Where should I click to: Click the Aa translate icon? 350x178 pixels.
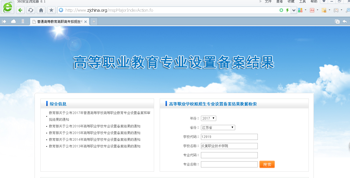tap(312, 10)
